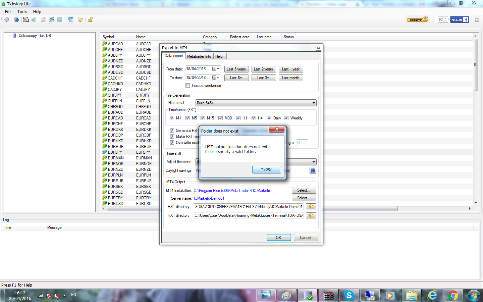Browse for the HST directory folder
The image size is (483, 302).
coord(311,207)
